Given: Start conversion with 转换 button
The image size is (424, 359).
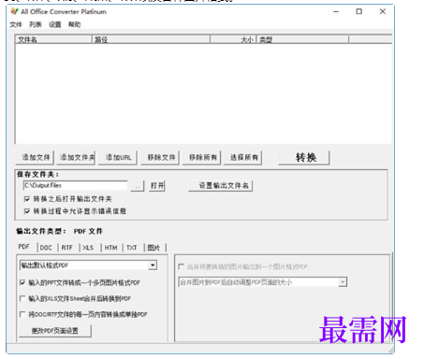Looking at the screenshot, I should [304, 157].
